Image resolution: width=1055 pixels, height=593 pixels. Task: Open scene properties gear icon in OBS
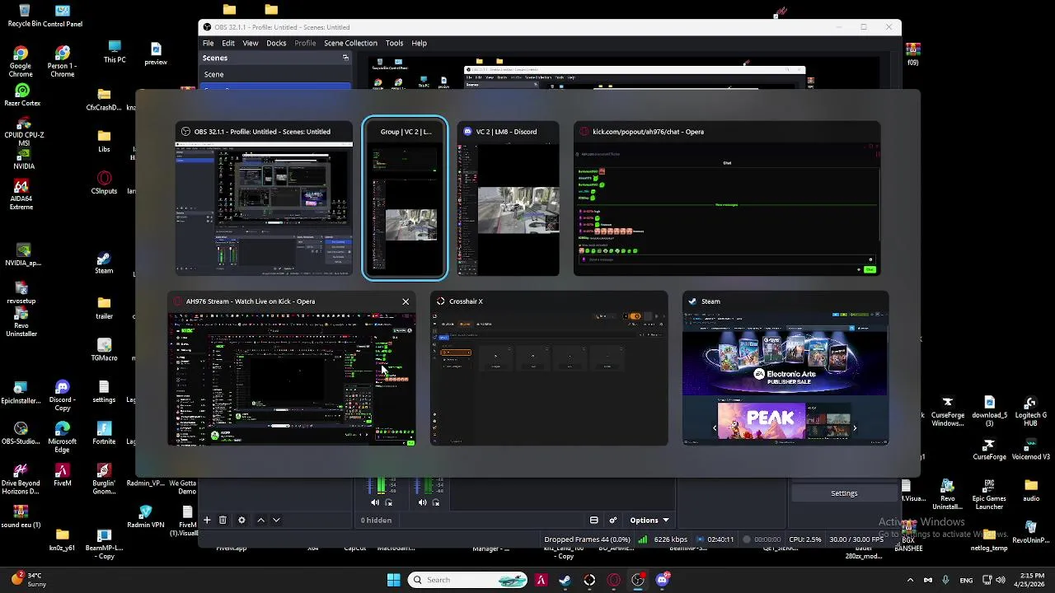(241, 520)
